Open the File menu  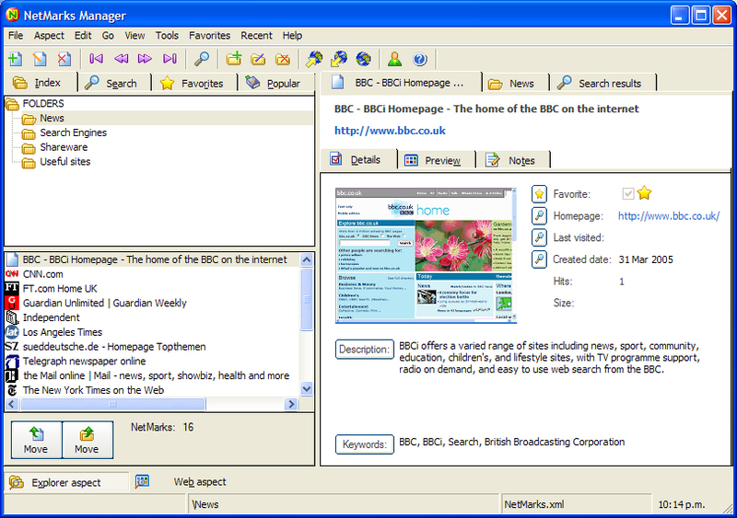coord(16,35)
